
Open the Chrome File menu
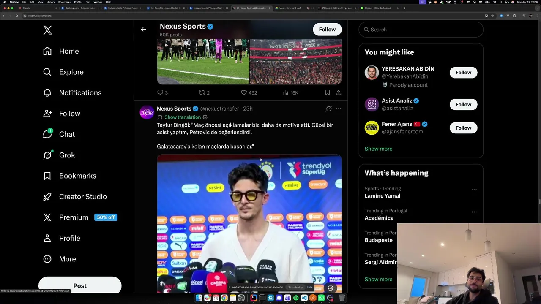(24, 2)
